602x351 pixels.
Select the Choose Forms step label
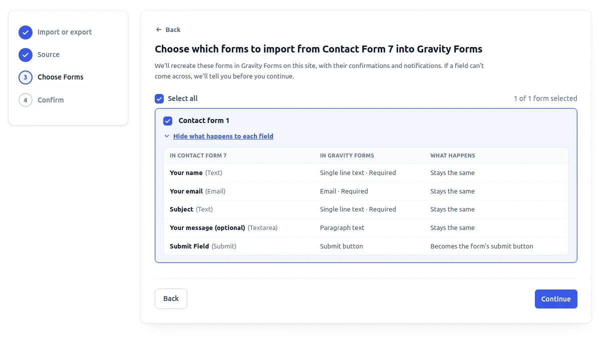61,77
